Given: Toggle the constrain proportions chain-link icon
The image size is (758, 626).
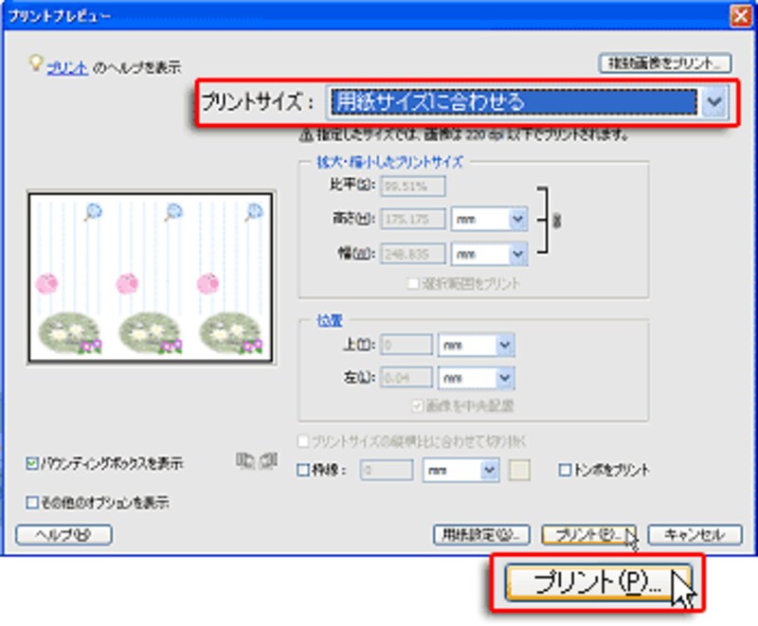Looking at the screenshot, I should click(x=556, y=221).
